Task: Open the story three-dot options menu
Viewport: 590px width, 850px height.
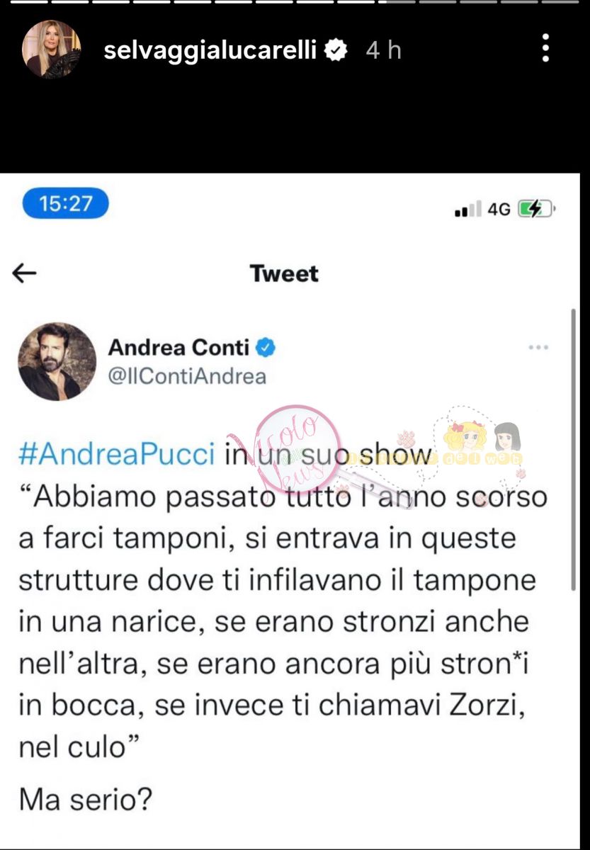Action: tap(546, 48)
